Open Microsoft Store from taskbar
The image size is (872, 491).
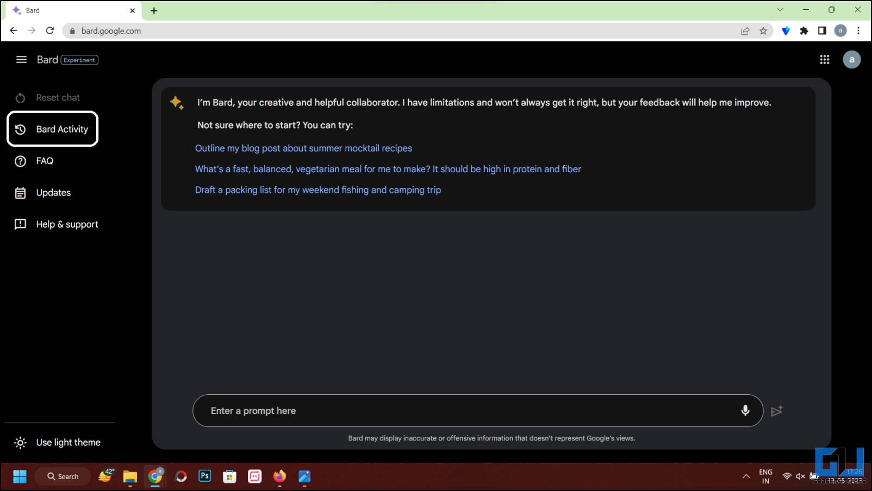click(230, 476)
